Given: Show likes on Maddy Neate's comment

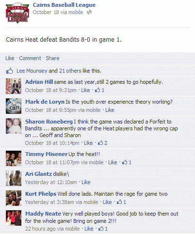Looking at the screenshot, I should click(103, 229).
